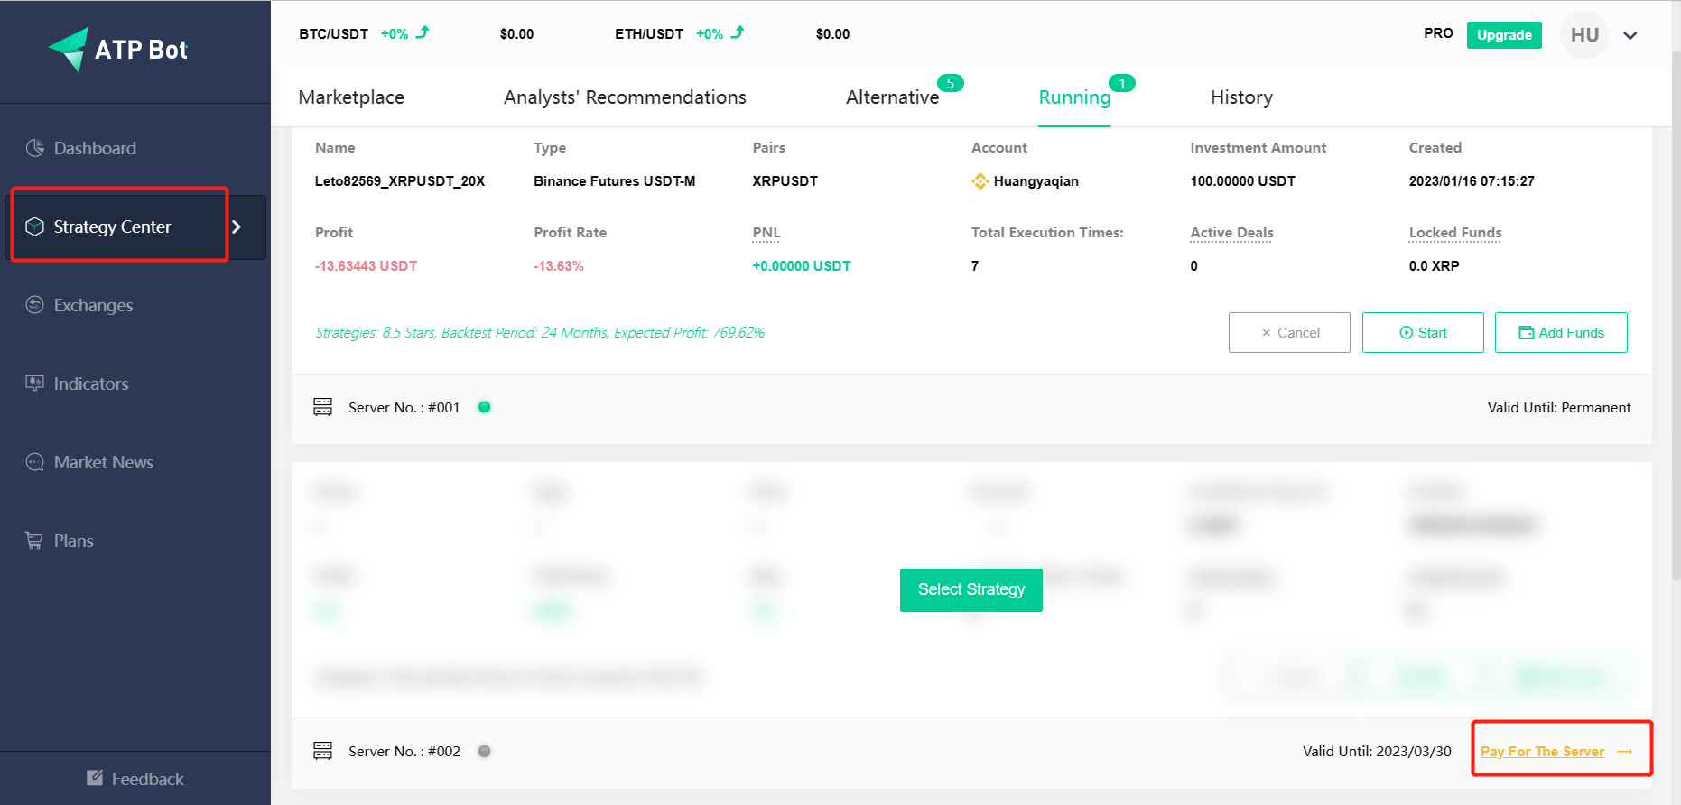
Task: Click the BTC/USDT ticker pair
Action: (334, 34)
